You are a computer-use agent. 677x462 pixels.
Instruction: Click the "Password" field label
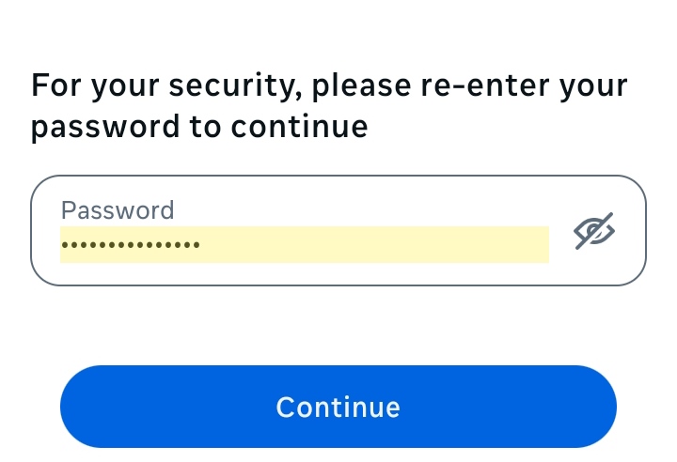click(x=118, y=209)
